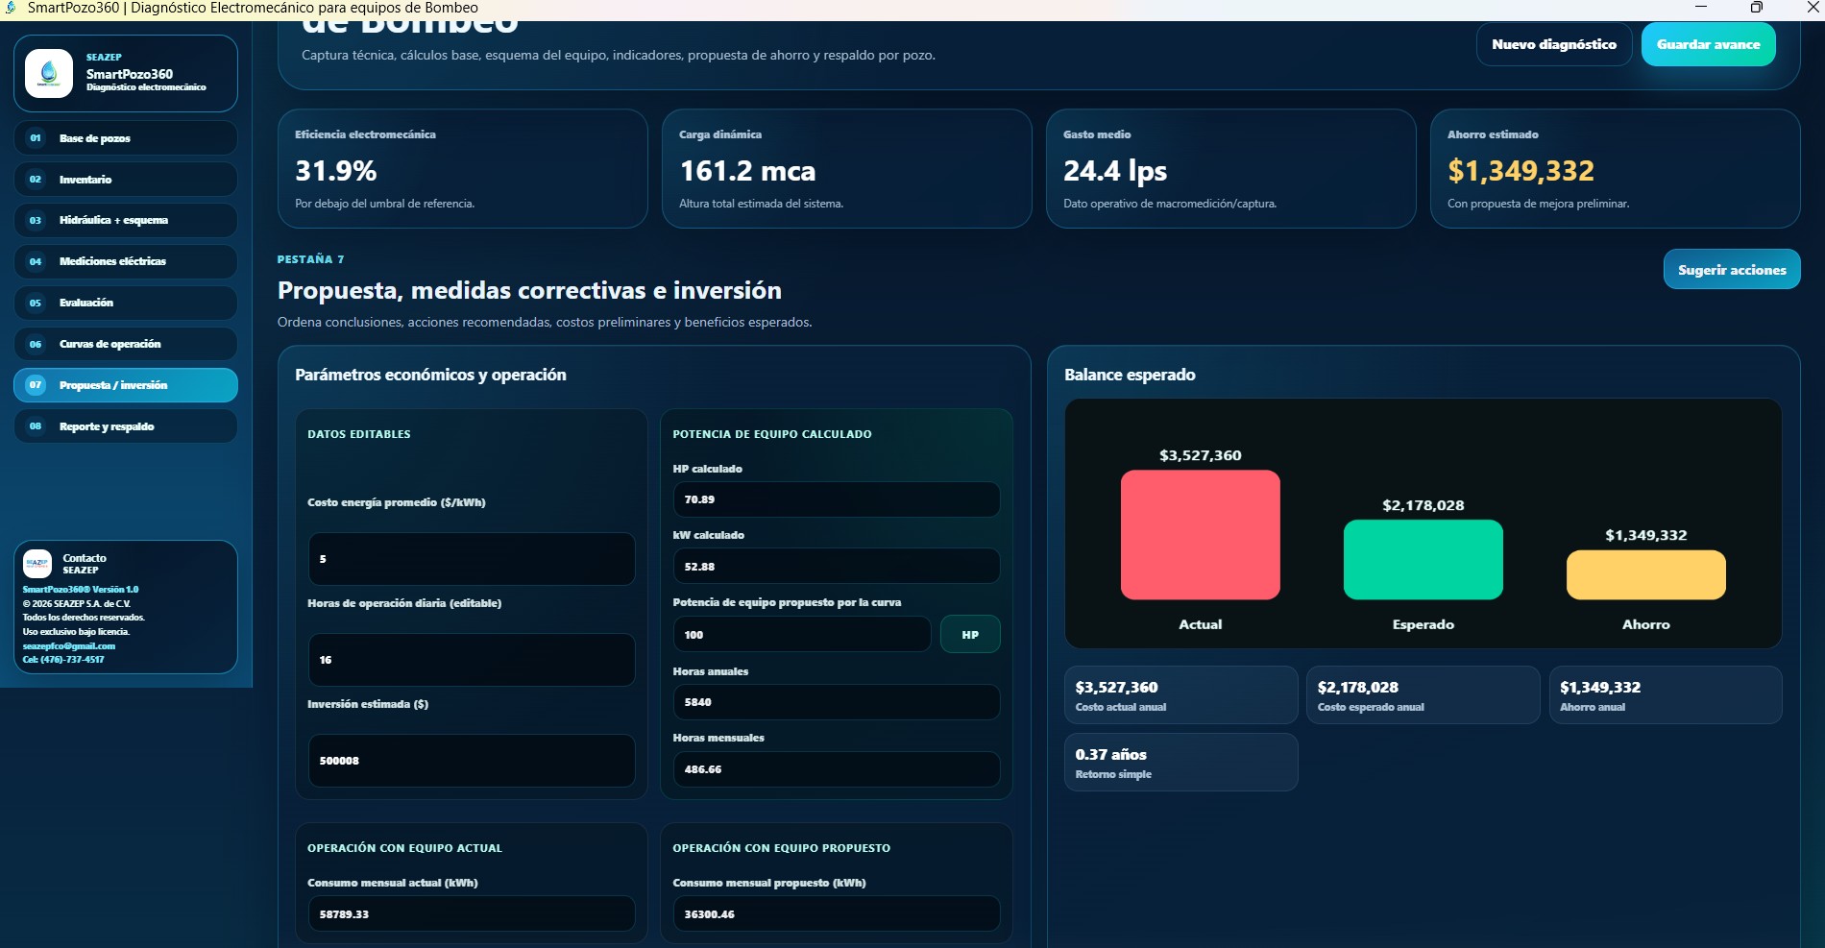Click the kW calculado field 52.88

point(837,567)
